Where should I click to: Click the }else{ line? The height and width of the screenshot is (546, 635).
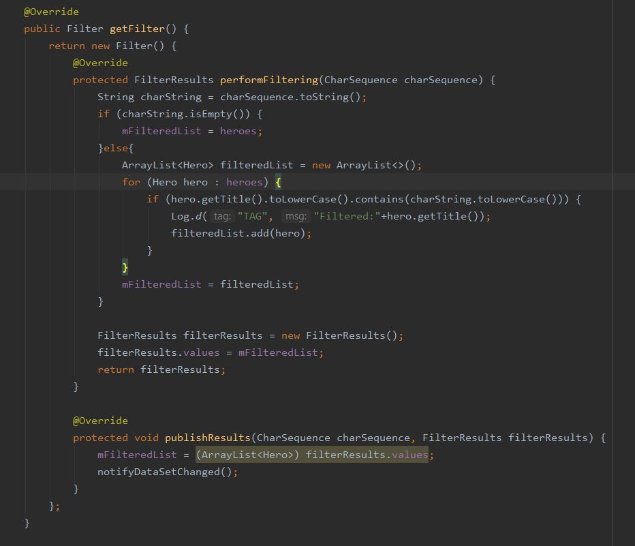click(116, 148)
